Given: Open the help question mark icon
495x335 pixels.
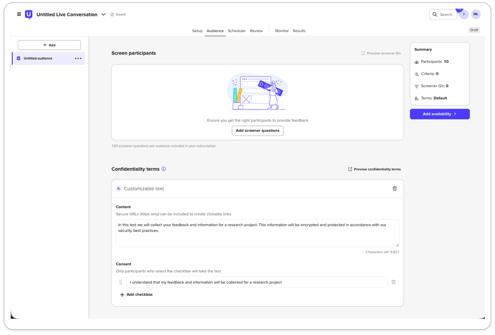Looking at the screenshot, I should pos(464,14).
